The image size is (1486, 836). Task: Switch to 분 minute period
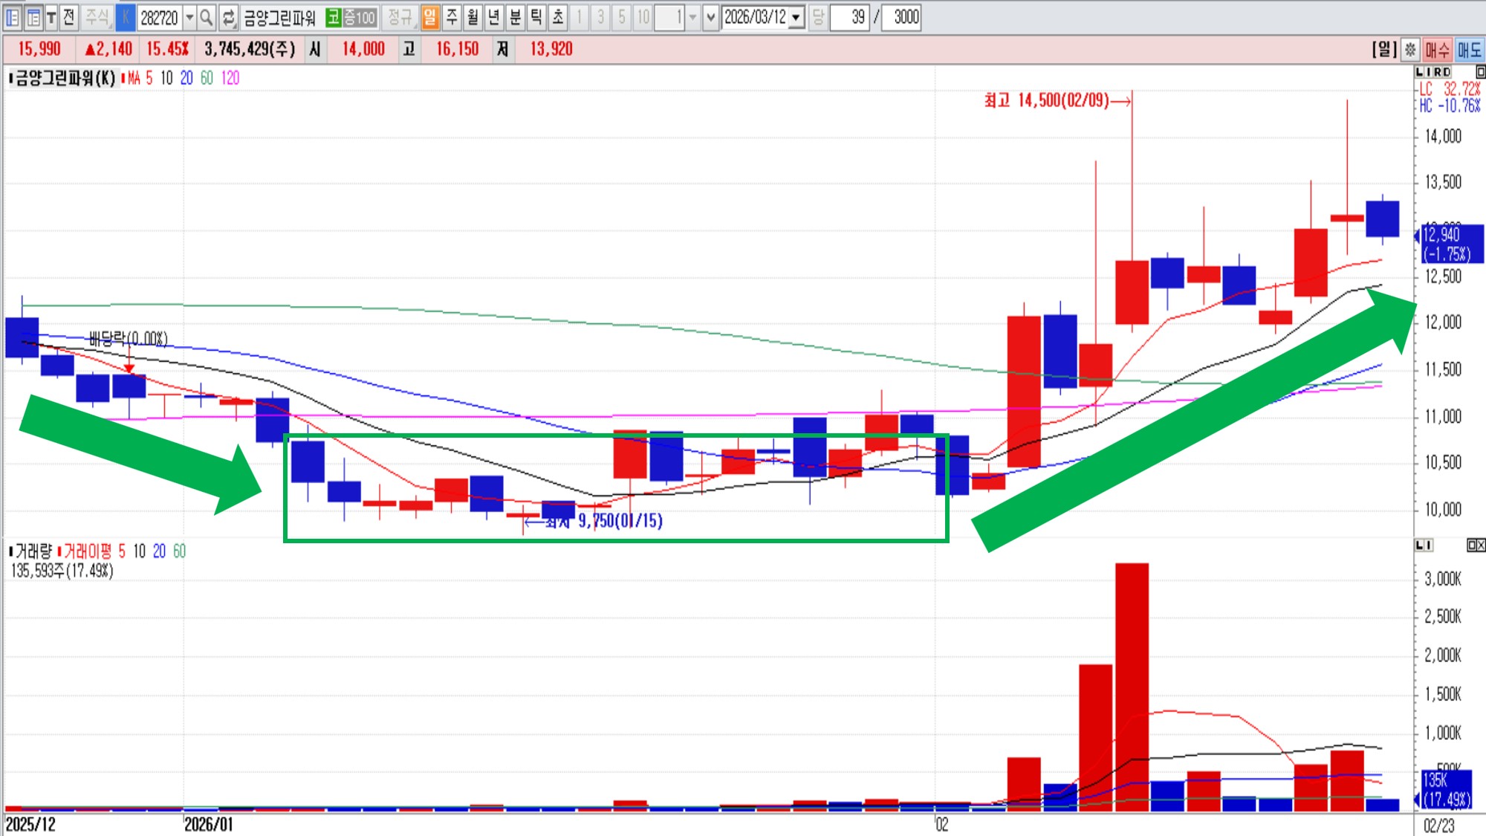(x=515, y=17)
